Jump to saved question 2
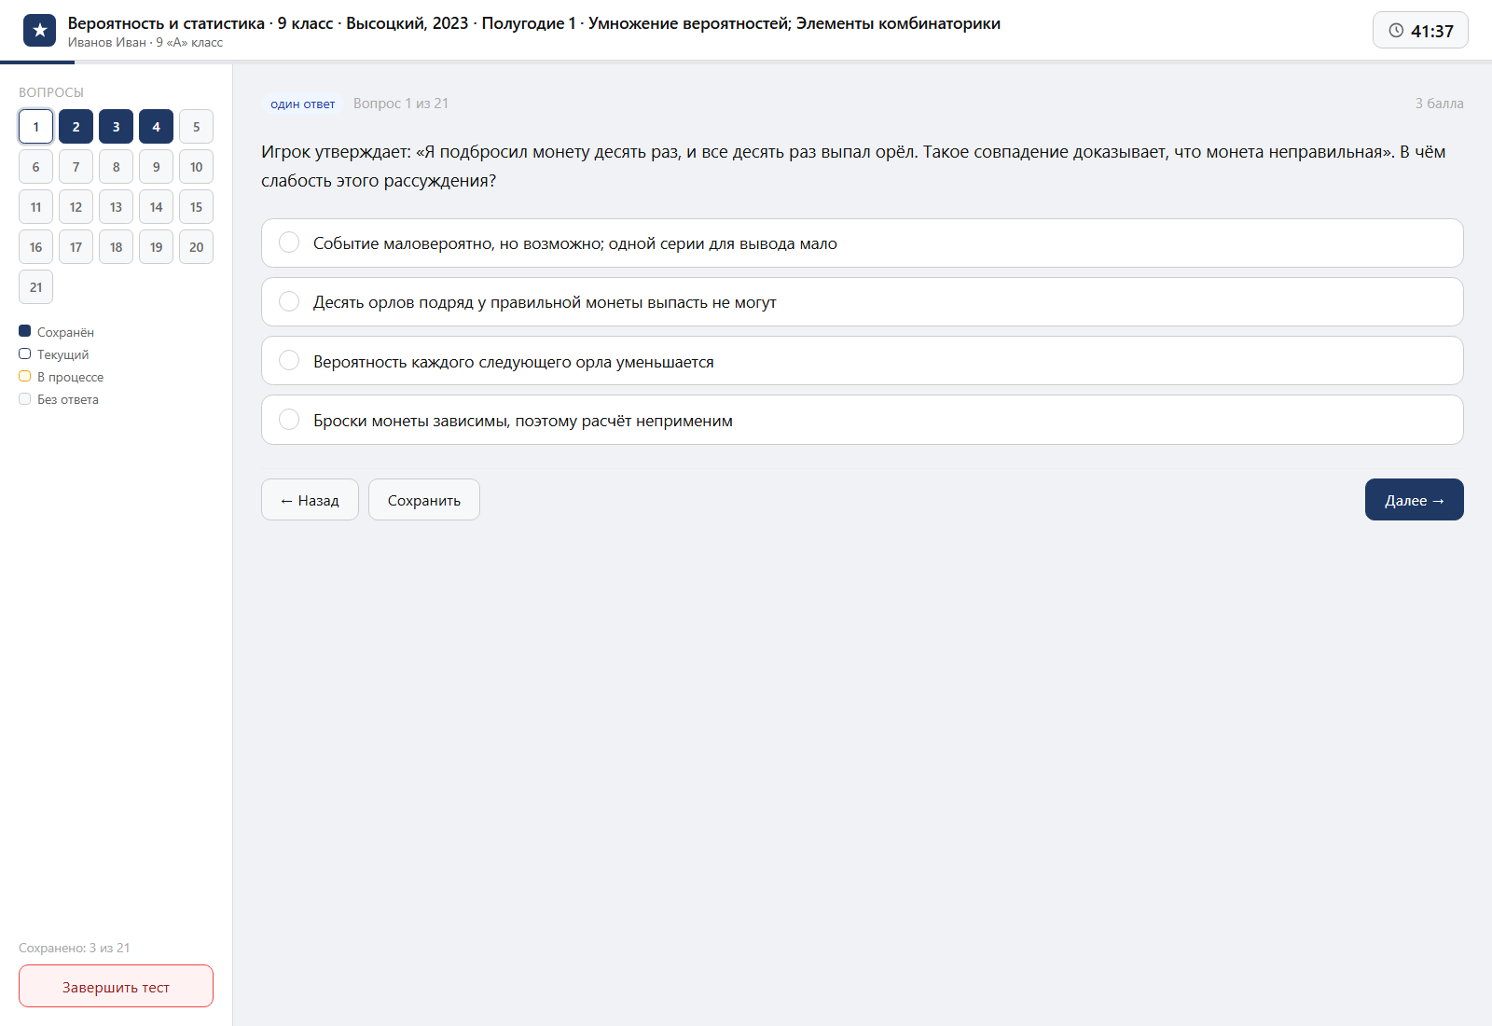Image resolution: width=1492 pixels, height=1026 pixels. pyautogui.click(x=76, y=127)
